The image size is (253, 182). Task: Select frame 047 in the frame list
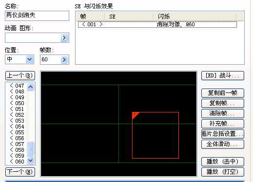click(x=17, y=86)
